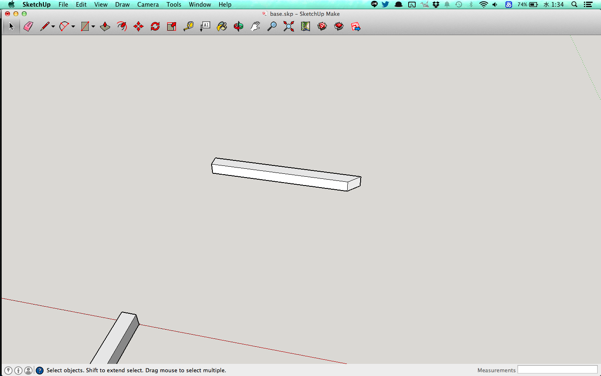Select the Eraser tool

pyautogui.click(x=28, y=27)
